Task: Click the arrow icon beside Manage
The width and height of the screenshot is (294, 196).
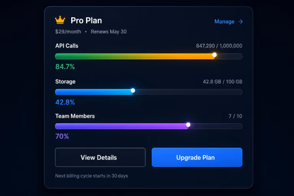Action: click(x=240, y=22)
